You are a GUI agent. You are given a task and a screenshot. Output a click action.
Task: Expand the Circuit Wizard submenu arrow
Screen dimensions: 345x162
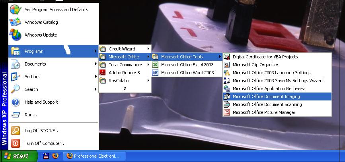coord(148,49)
